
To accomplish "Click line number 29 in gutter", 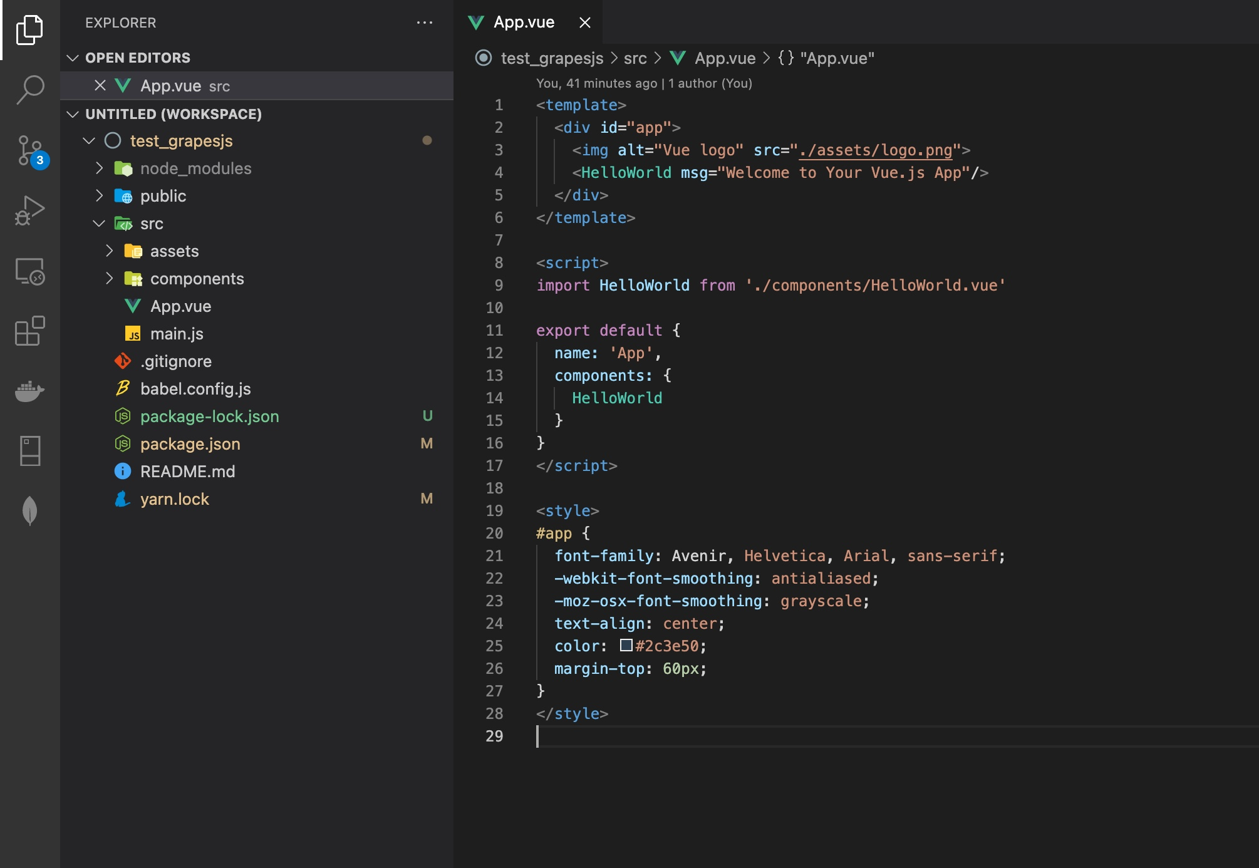I will [x=494, y=736].
